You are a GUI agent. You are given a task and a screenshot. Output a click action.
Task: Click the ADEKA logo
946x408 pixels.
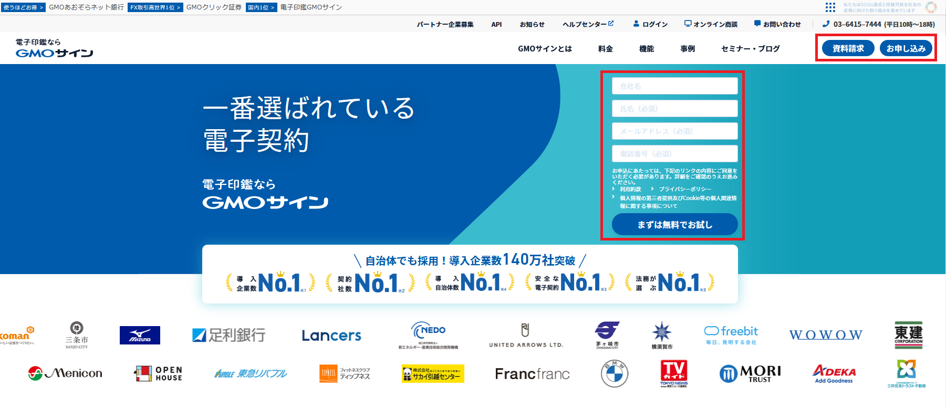pos(834,374)
